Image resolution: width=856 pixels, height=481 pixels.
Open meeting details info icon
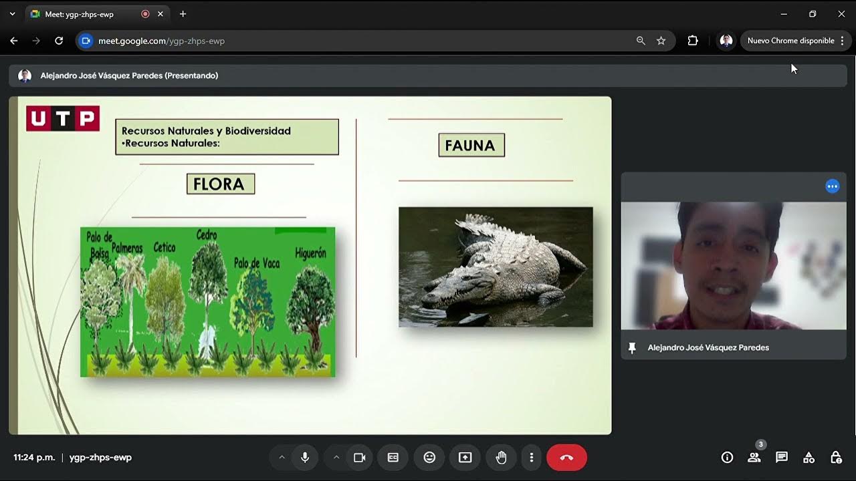coord(727,458)
